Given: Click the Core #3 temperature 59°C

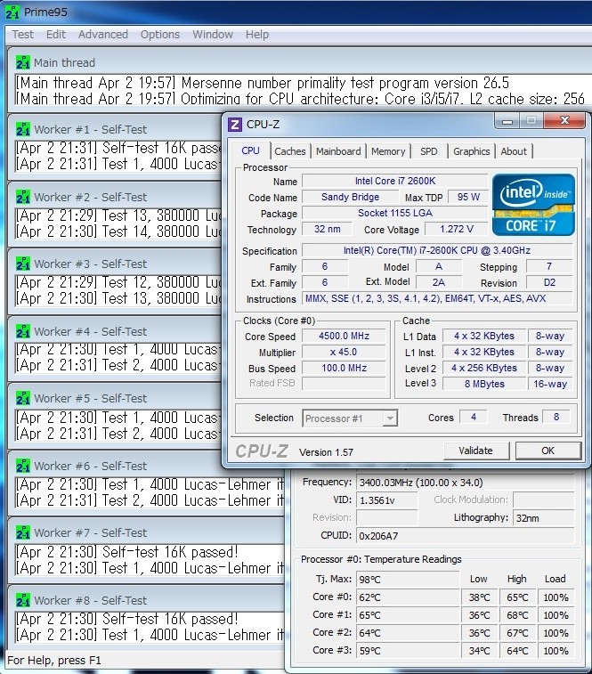Looking at the screenshot, I should [407, 650].
